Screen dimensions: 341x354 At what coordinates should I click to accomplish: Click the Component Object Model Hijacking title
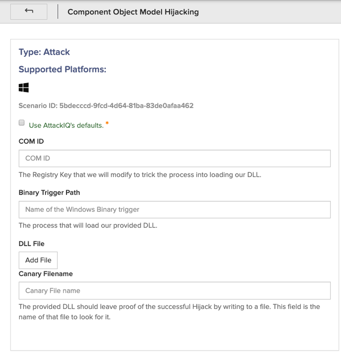[133, 12]
